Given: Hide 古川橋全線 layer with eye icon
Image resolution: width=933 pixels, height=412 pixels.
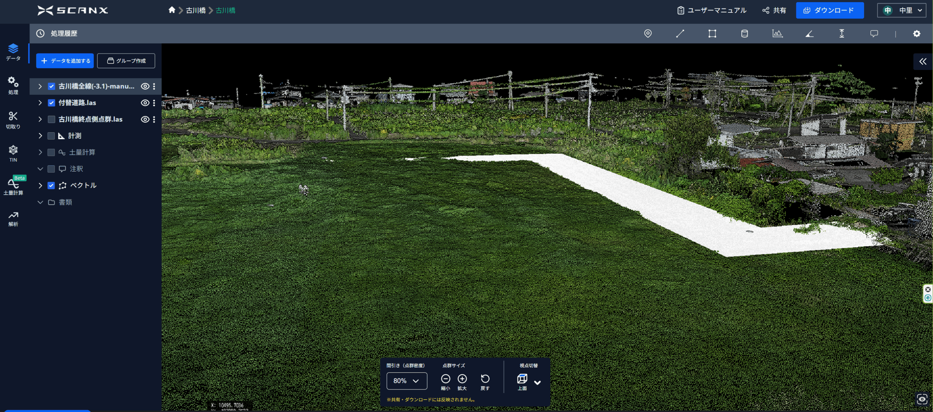Looking at the screenshot, I should [x=145, y=86].
